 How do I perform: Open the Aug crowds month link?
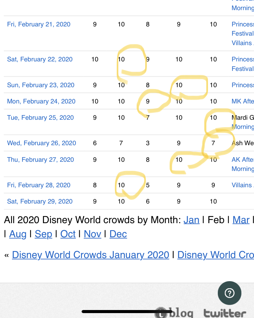point(18,234)
